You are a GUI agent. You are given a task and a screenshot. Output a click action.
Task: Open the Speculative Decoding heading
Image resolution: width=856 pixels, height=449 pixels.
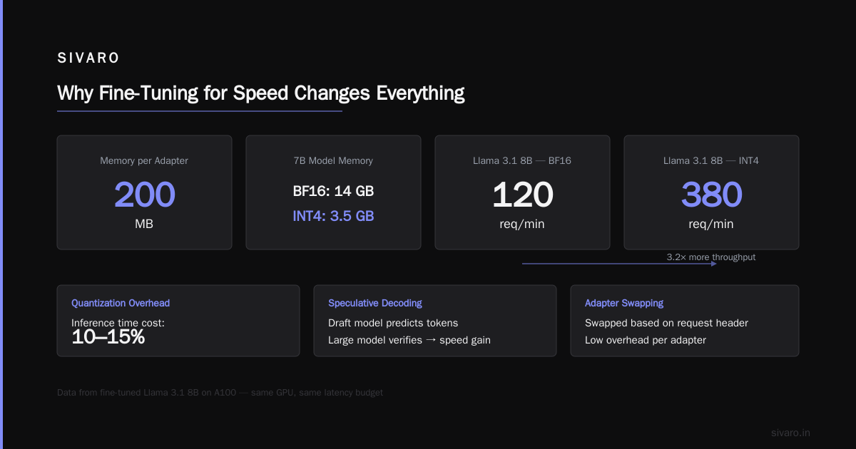pos(375,304)
